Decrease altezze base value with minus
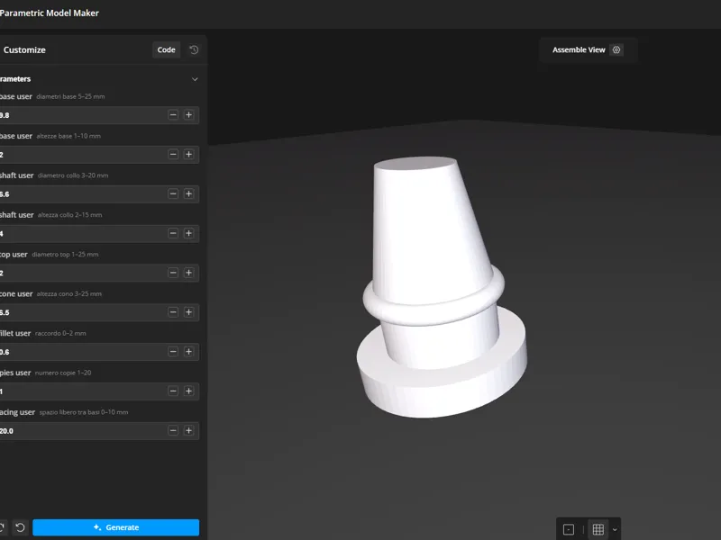Image resolution: width=721 pixels, height=540 pixels. coord(173,154)
